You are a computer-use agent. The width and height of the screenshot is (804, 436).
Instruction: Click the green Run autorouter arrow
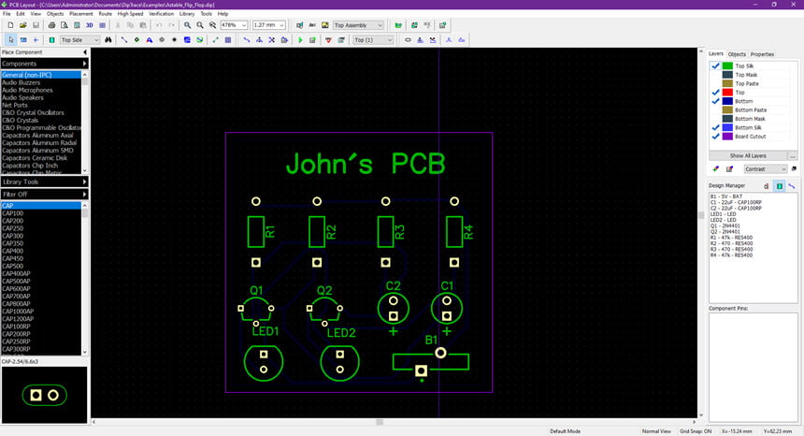pyautogui.click(x=300, y=39)
